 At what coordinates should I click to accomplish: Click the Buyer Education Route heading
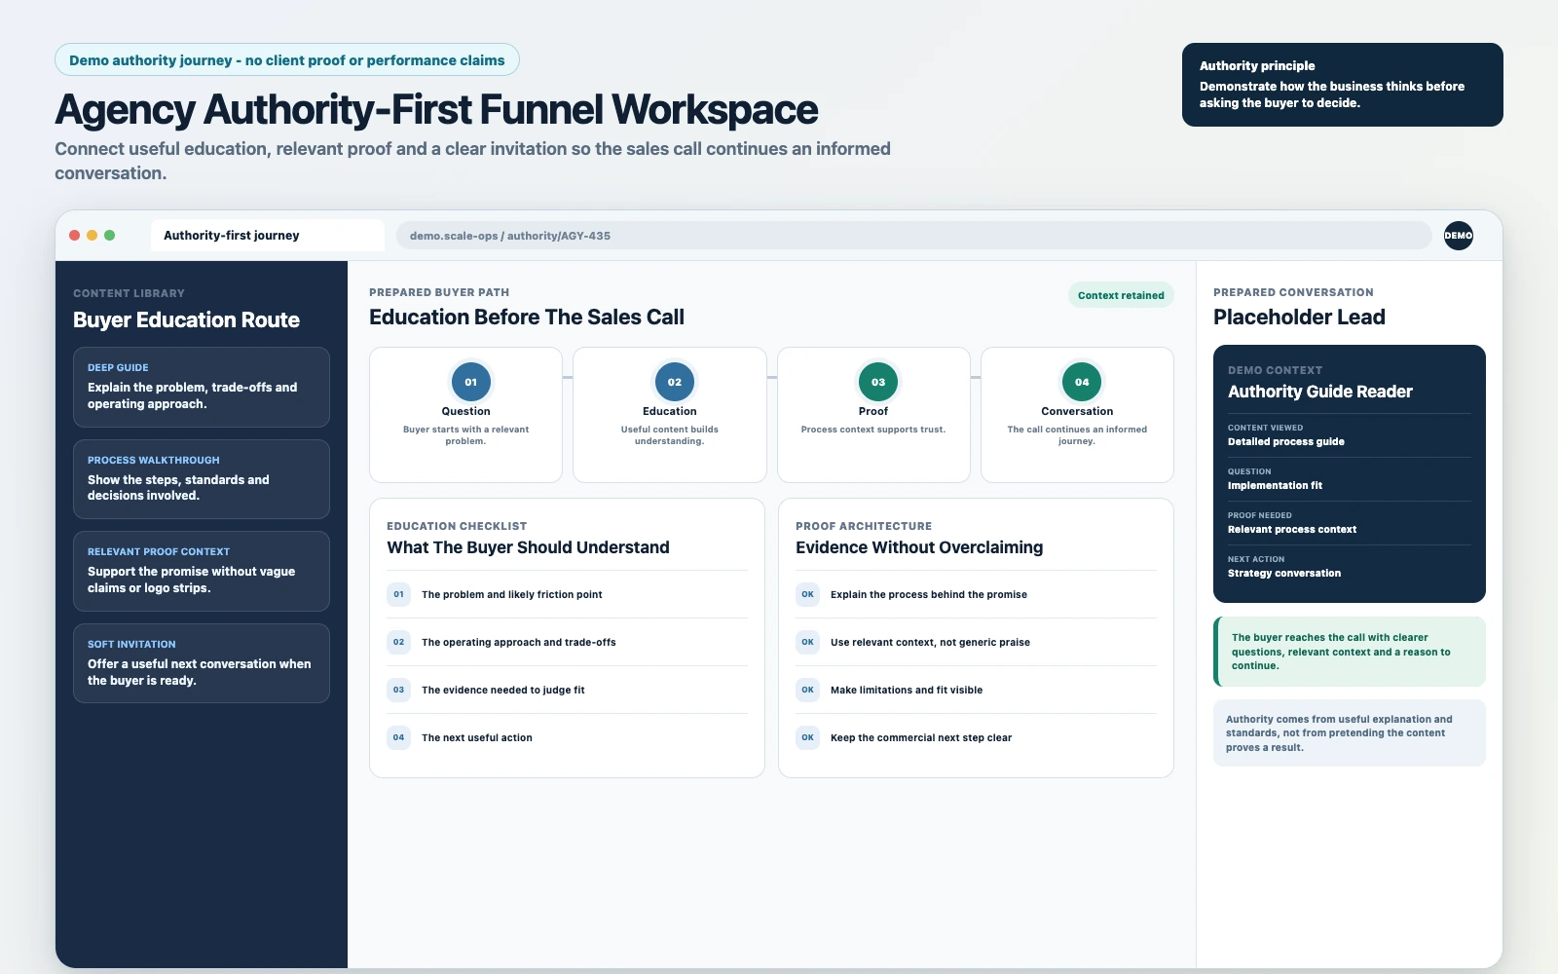pyautogui.click(x=186, y=319)
